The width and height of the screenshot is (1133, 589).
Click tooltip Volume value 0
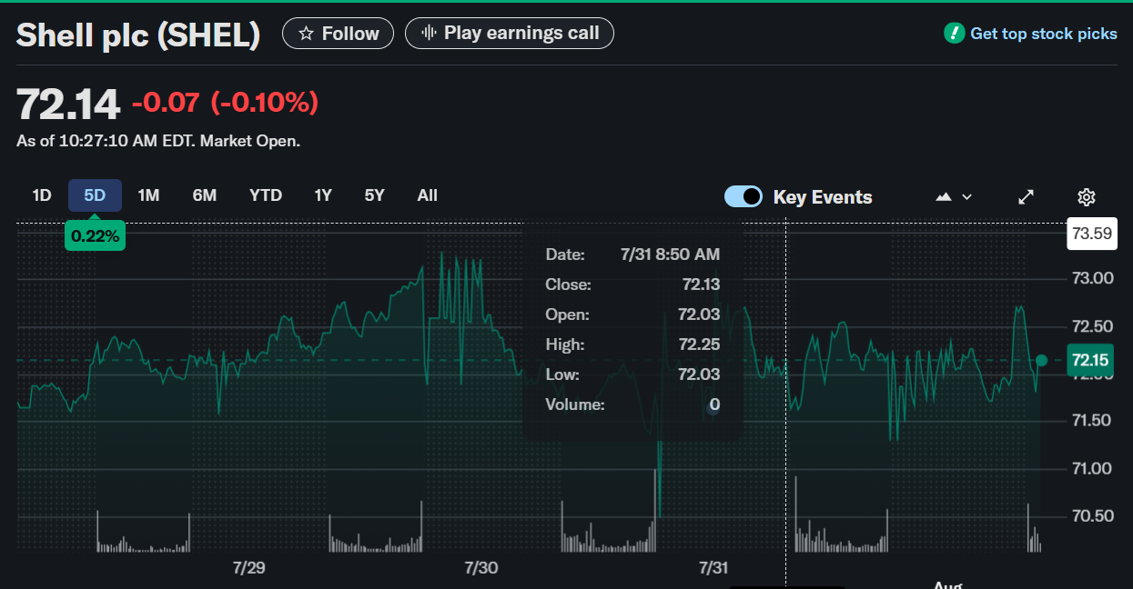[714, 404]
